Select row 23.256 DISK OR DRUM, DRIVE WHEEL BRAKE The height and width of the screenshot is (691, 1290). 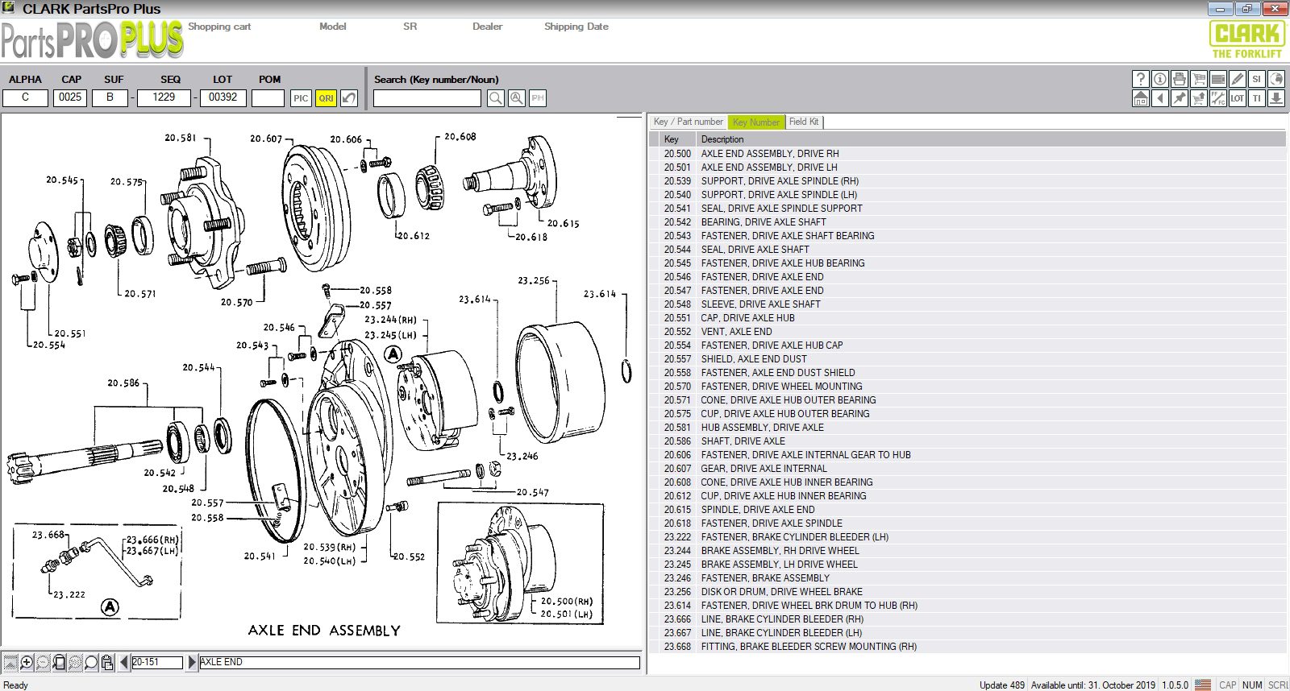point(967,592)
